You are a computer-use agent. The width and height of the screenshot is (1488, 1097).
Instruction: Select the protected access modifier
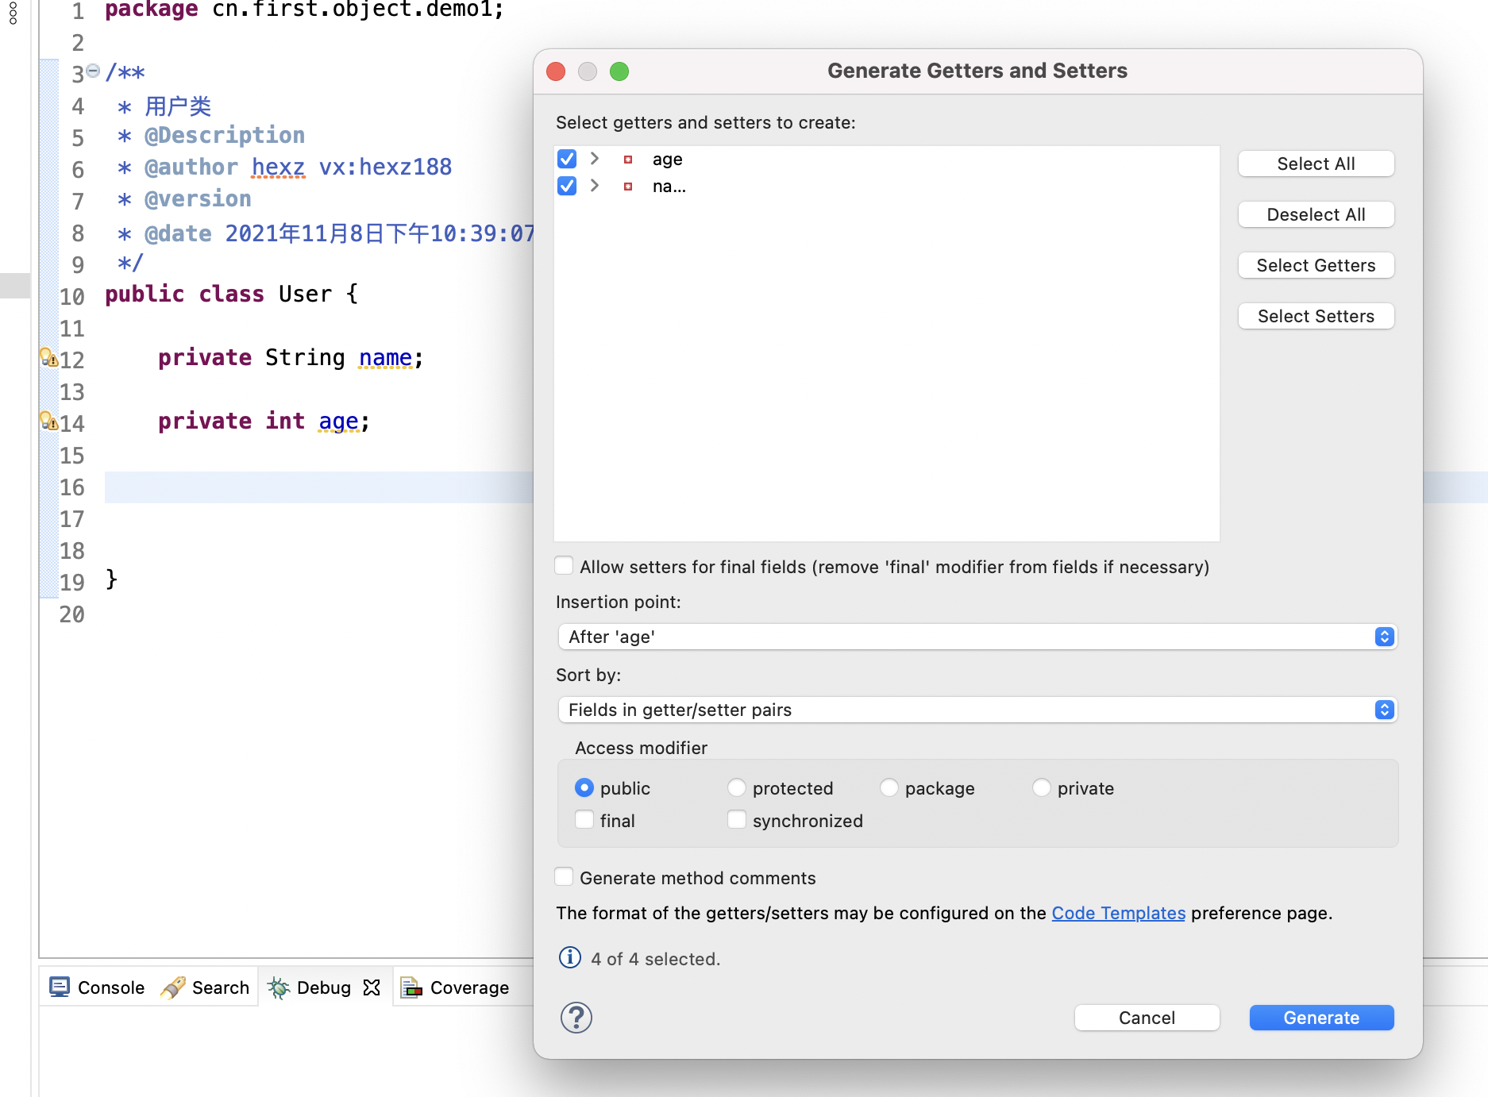[737, 787]
